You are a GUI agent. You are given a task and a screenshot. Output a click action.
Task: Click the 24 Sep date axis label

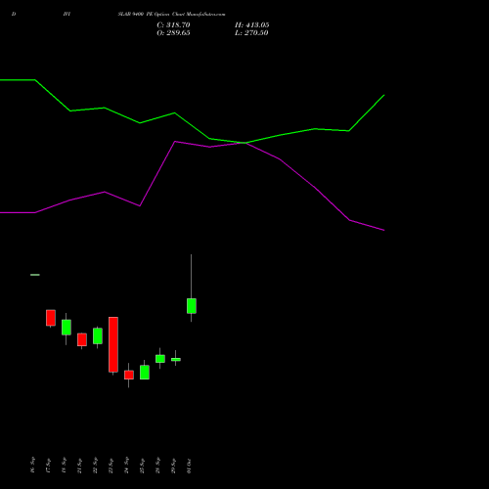coord(126,466)
